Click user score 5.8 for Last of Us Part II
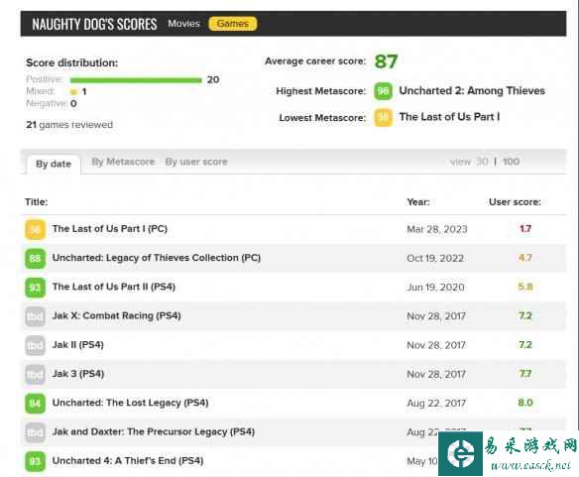 (525, 287)
